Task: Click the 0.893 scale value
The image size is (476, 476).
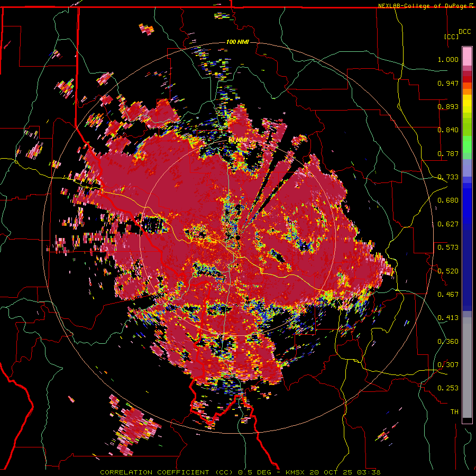Action: point(448,106)
